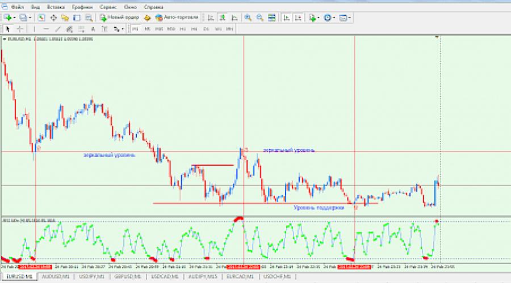Switch to the USDCHF,M1 chart tab
Screen dimensions: 511x283
[x=277, y=277]
